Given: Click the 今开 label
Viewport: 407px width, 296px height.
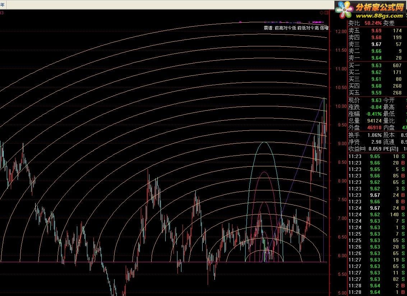Looking at the screenshot, I should tap(389, 100).
